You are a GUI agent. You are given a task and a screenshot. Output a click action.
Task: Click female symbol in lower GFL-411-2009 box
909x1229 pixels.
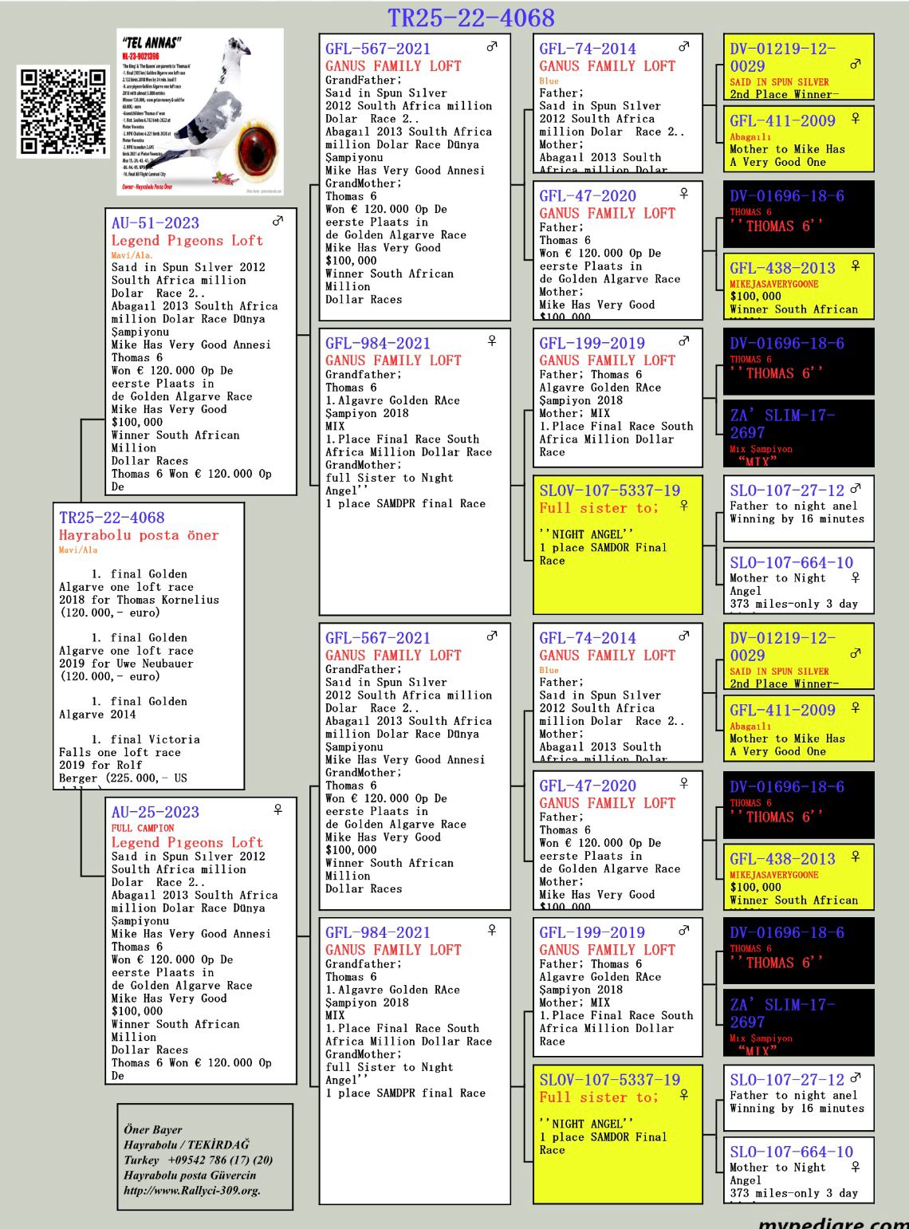click(856, 708)
